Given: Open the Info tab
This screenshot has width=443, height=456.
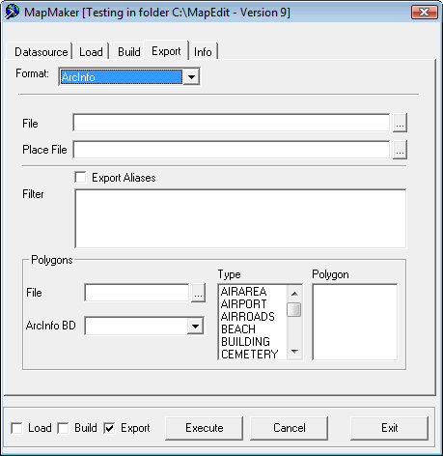Looking at the screenshot, I should 203,51.
